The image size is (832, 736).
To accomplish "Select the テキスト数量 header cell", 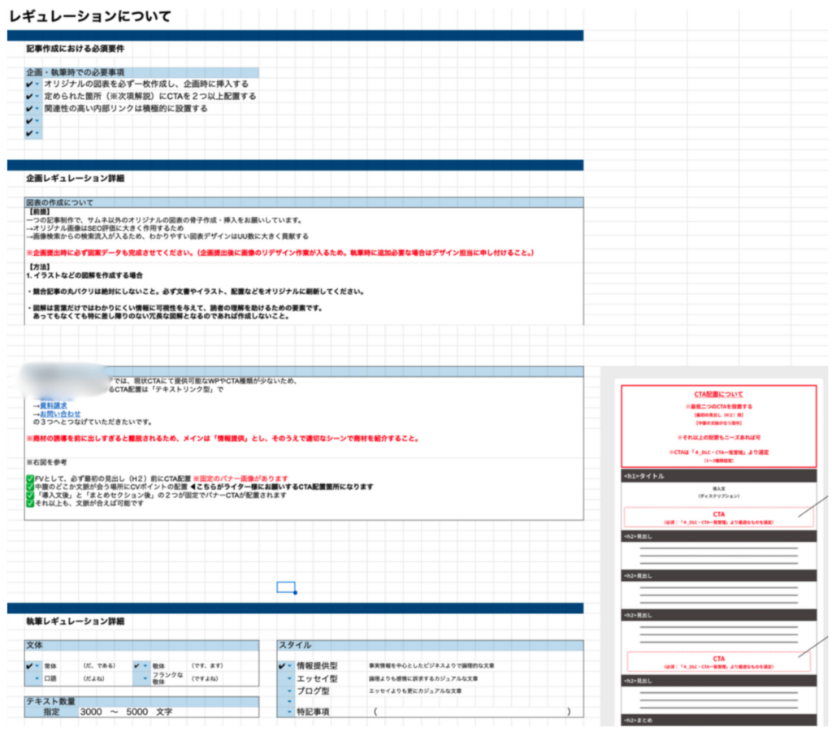I will 141,702.
